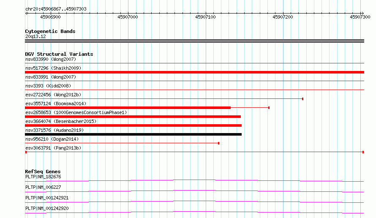Select variant nsv833991 (Wong2007) label

[x=51, y=77]
